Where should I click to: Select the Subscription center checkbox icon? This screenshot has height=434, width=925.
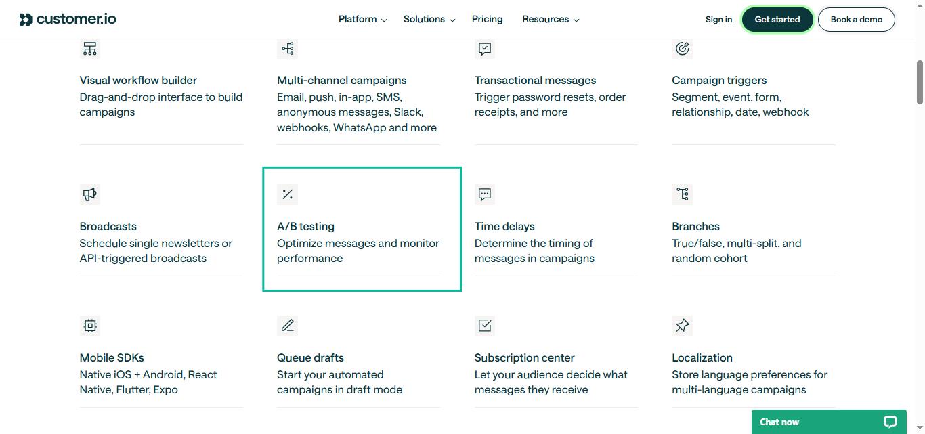(x=484, y=325)
